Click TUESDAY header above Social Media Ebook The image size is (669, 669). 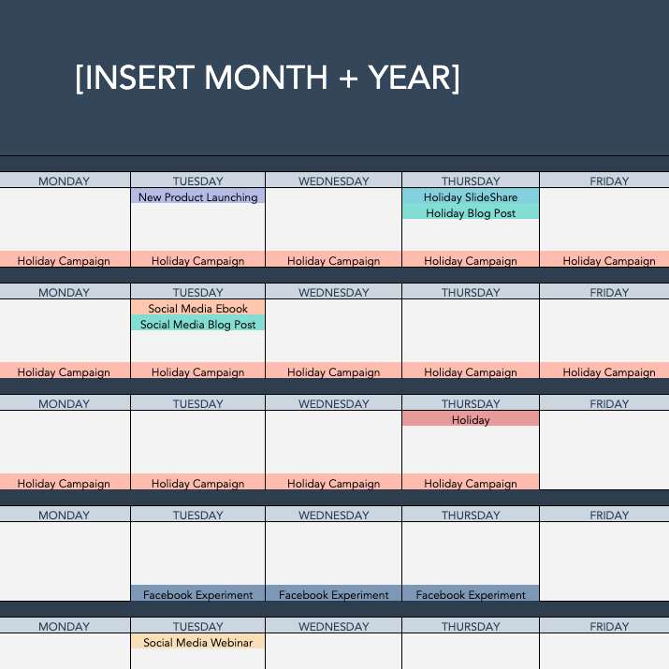click(x=197, y=292)
